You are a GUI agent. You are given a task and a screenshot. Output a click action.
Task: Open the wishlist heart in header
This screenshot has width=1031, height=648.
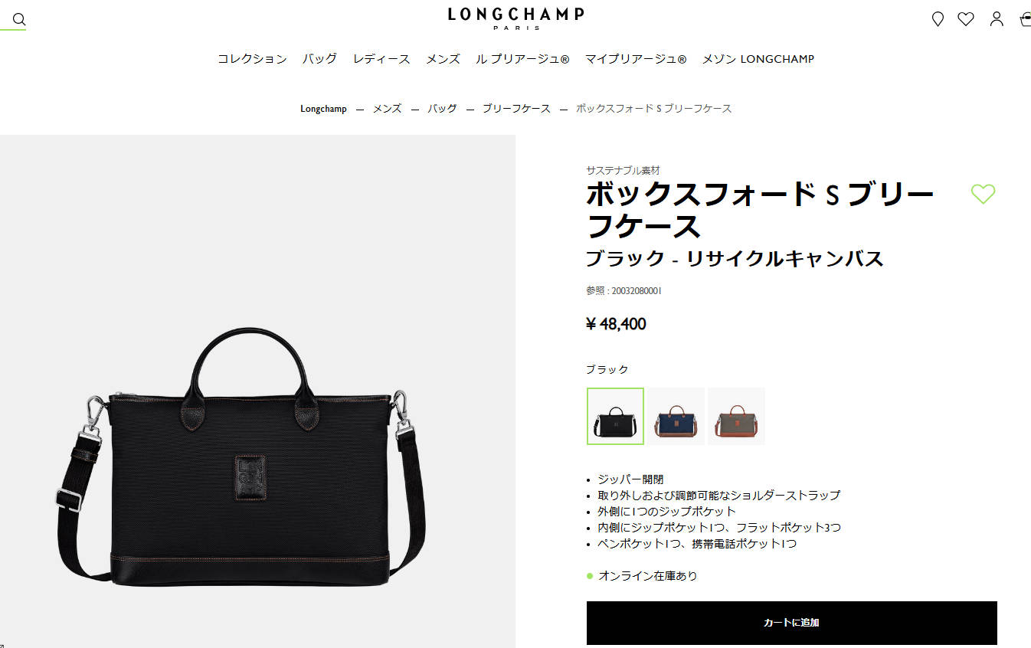coord(966,19)
